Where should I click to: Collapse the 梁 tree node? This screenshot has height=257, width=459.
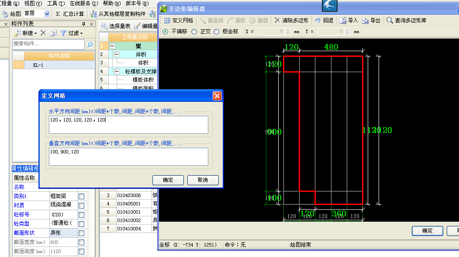[112, 46]
